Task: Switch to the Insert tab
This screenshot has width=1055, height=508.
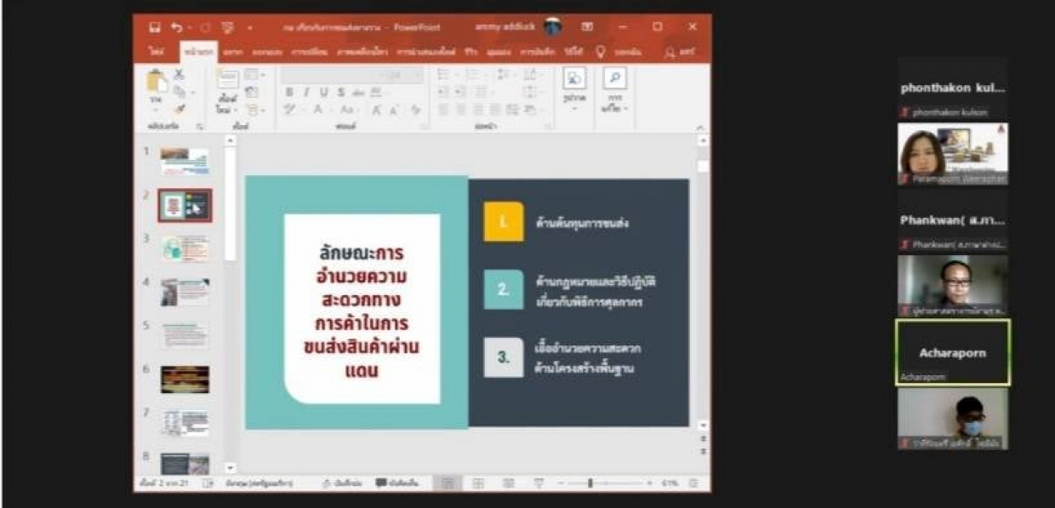Action: [x=232, y=52]
